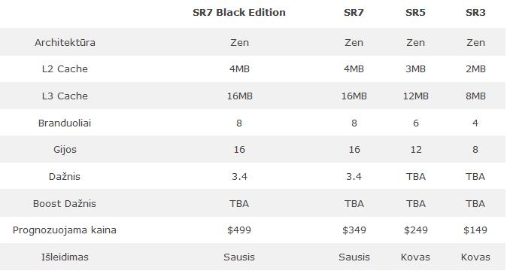Click the $499 price cell
This screenshot has width=513, height=280.
point(239,230)
